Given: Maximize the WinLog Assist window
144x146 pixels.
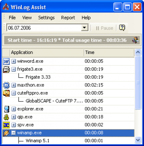Looking at the screenshot, I should 127,7.
